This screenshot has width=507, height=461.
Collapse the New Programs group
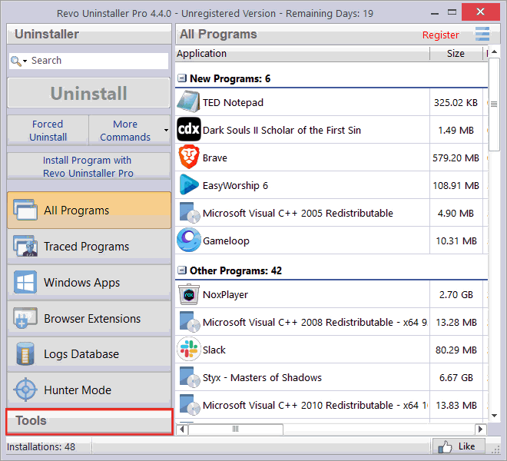point(182,78)
